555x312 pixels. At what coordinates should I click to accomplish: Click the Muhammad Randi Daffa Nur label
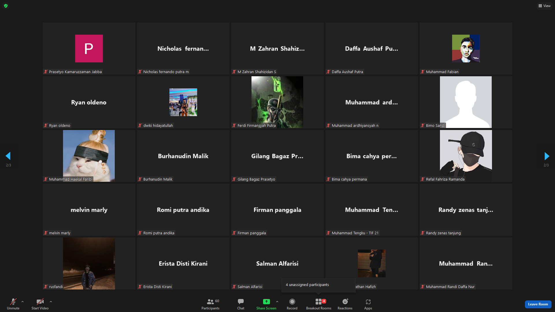tap(450, 287)
